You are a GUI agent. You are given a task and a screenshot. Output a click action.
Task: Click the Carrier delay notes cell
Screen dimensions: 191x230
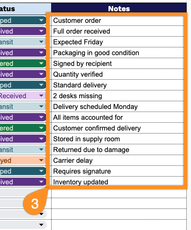tap(117, 161)
